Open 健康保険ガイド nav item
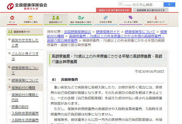 [55, 20]
